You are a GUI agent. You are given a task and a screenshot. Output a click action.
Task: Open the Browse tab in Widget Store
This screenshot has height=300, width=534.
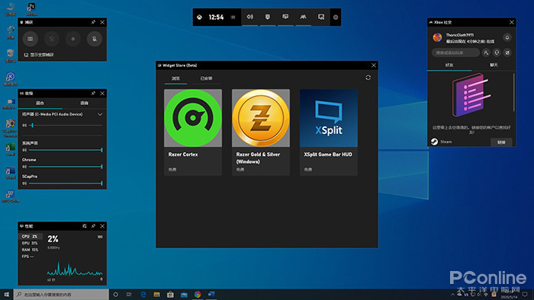[175, 78]
